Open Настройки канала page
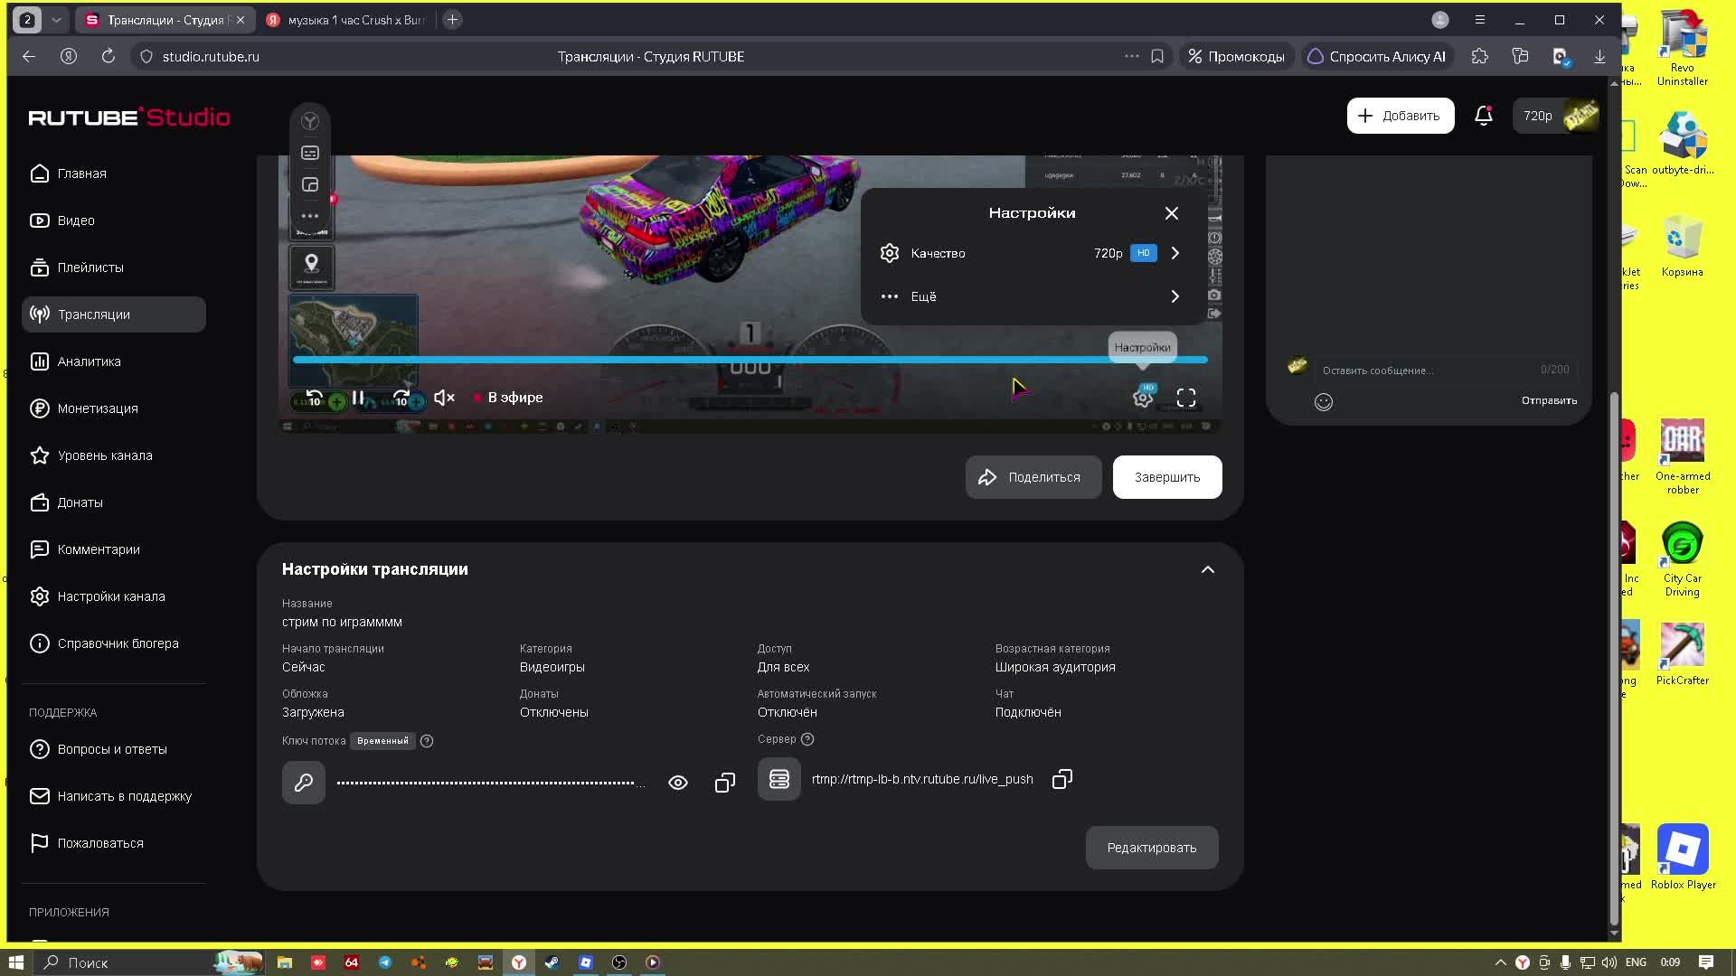 [114, 596]
